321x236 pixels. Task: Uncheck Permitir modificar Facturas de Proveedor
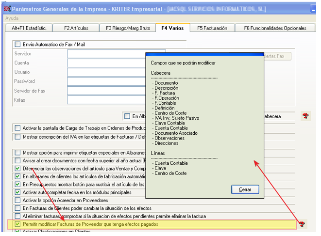pos(18,225)
